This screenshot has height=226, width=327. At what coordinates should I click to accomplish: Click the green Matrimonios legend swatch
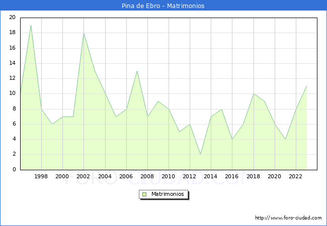144,194
